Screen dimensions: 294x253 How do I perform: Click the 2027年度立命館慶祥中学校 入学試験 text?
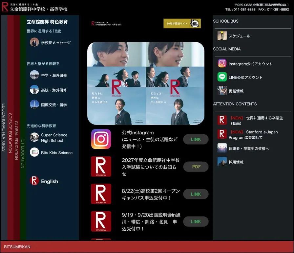(151, 167)
